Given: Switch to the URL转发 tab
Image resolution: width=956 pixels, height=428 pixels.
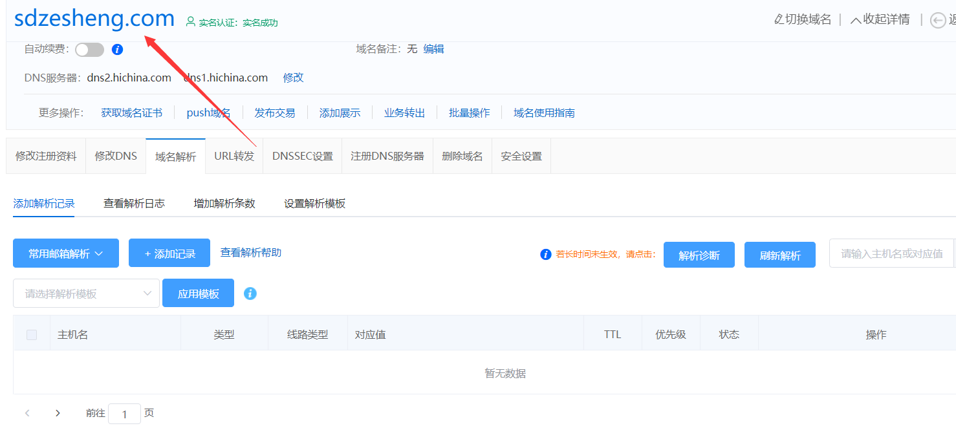Looking at the screenshot, I should [234, 156].
